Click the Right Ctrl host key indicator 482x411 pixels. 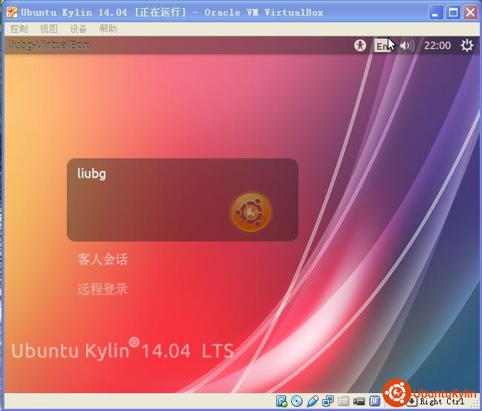442,402
